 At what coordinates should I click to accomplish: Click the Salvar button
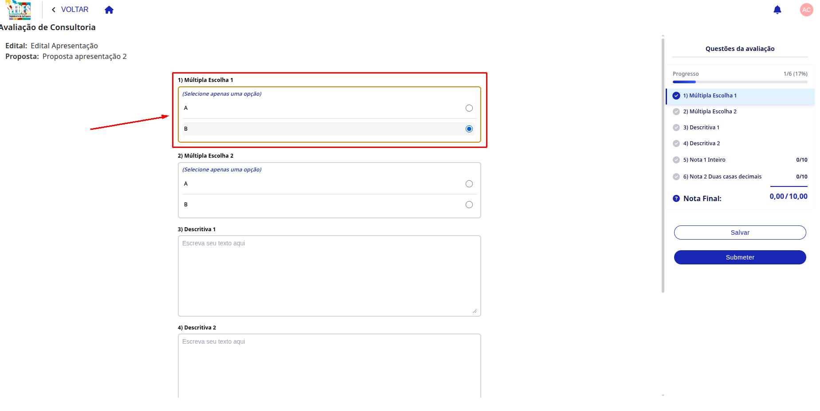(740, 233)
